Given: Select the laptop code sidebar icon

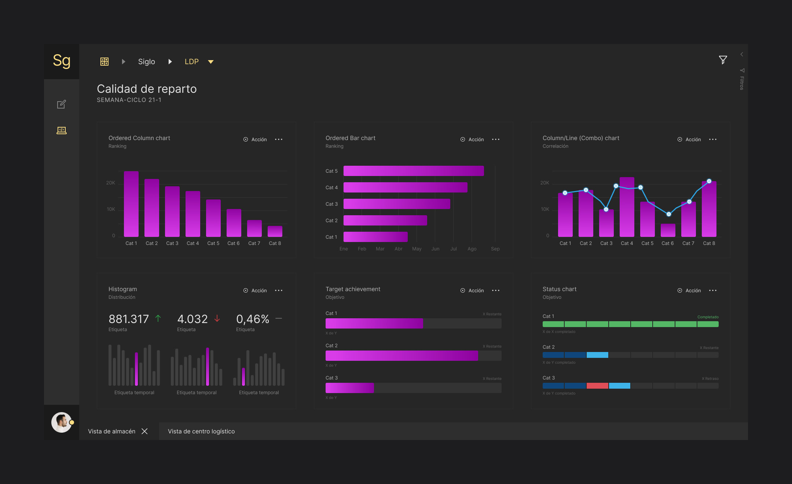Looking at the screenshot, I should click(x=62, y=131).
